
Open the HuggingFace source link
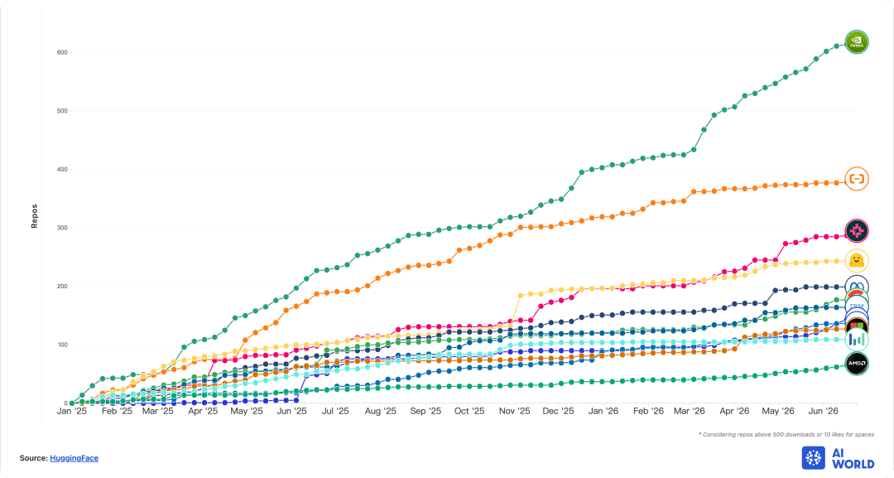pos(74,458)
